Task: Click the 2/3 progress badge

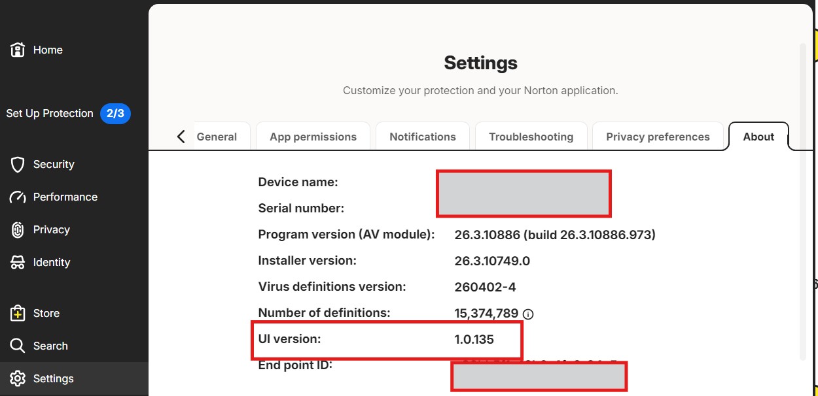Action: click(x=115, y=114)
